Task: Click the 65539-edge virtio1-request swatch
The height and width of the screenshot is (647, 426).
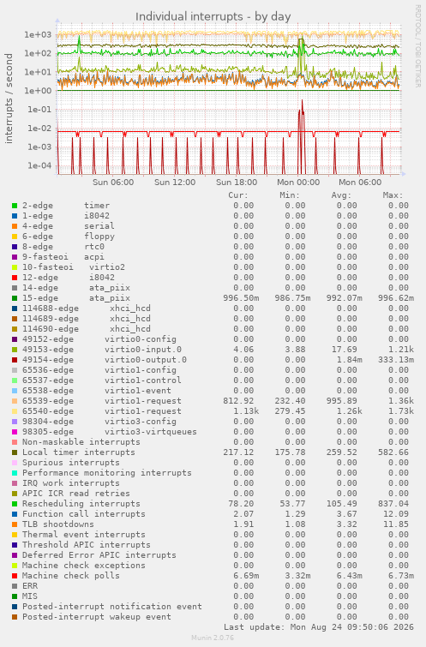Action: pos(15,401)
